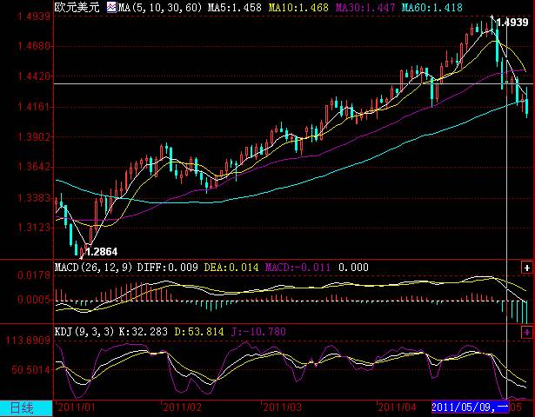Click the D:53.814 value
Viewport: 535px width, 417px height.
(199, 332)
